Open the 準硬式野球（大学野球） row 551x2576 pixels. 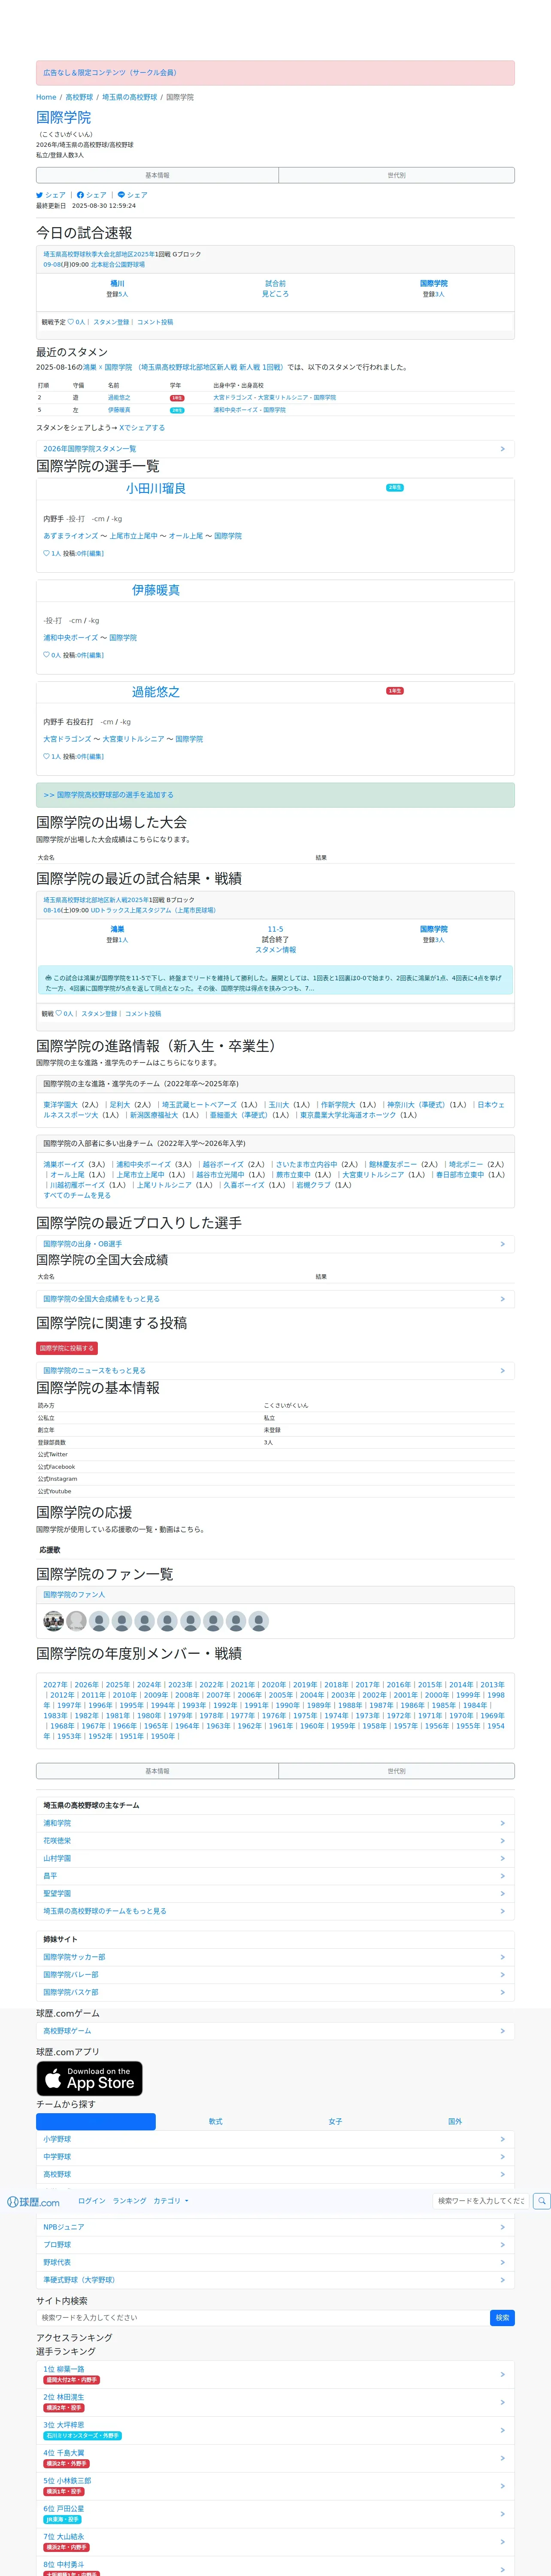click(x=275, y=2280)
